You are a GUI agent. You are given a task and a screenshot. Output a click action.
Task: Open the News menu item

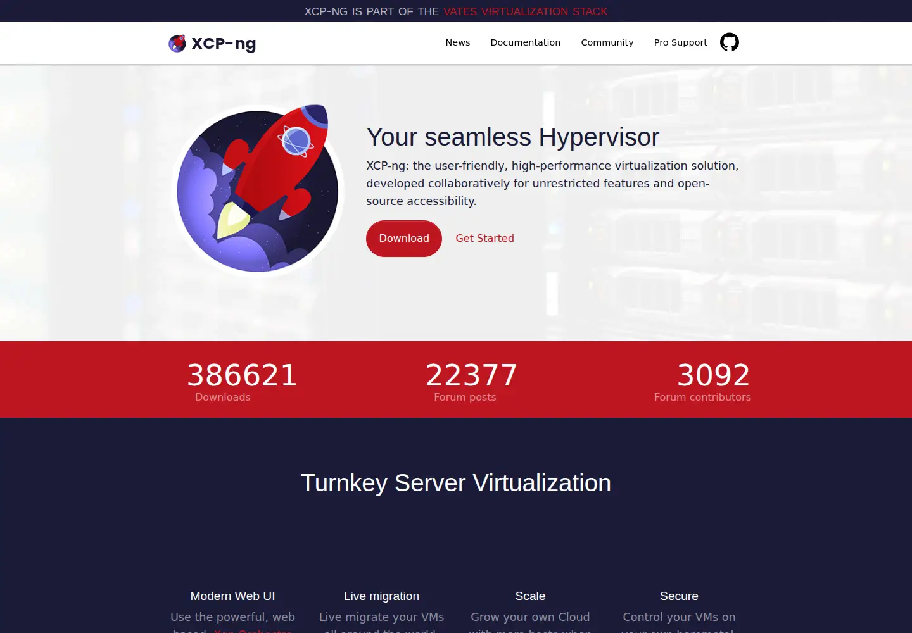457,42
